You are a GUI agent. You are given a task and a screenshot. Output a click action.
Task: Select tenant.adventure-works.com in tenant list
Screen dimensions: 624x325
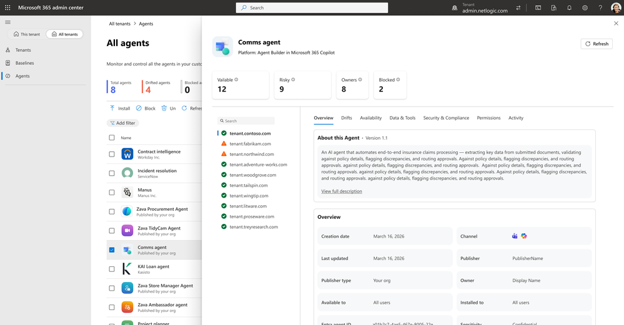click(x=258, y=165)
